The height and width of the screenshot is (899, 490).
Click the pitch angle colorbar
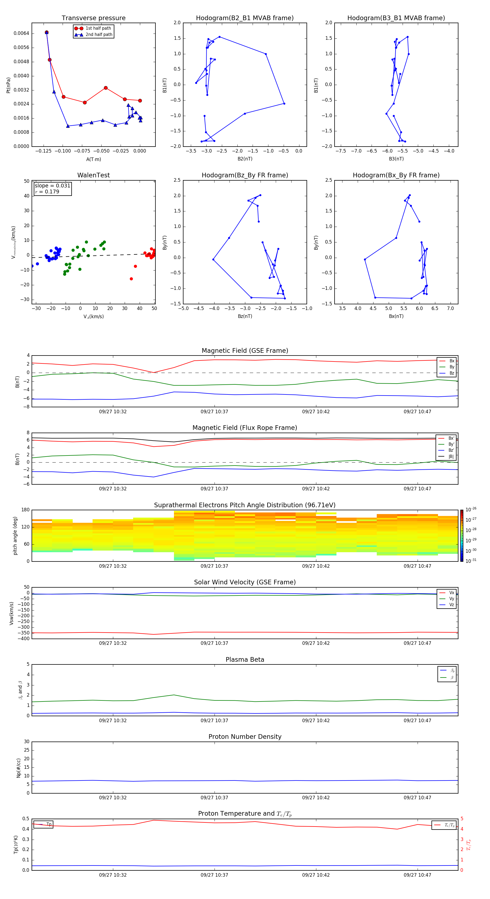tap(462, 536)
